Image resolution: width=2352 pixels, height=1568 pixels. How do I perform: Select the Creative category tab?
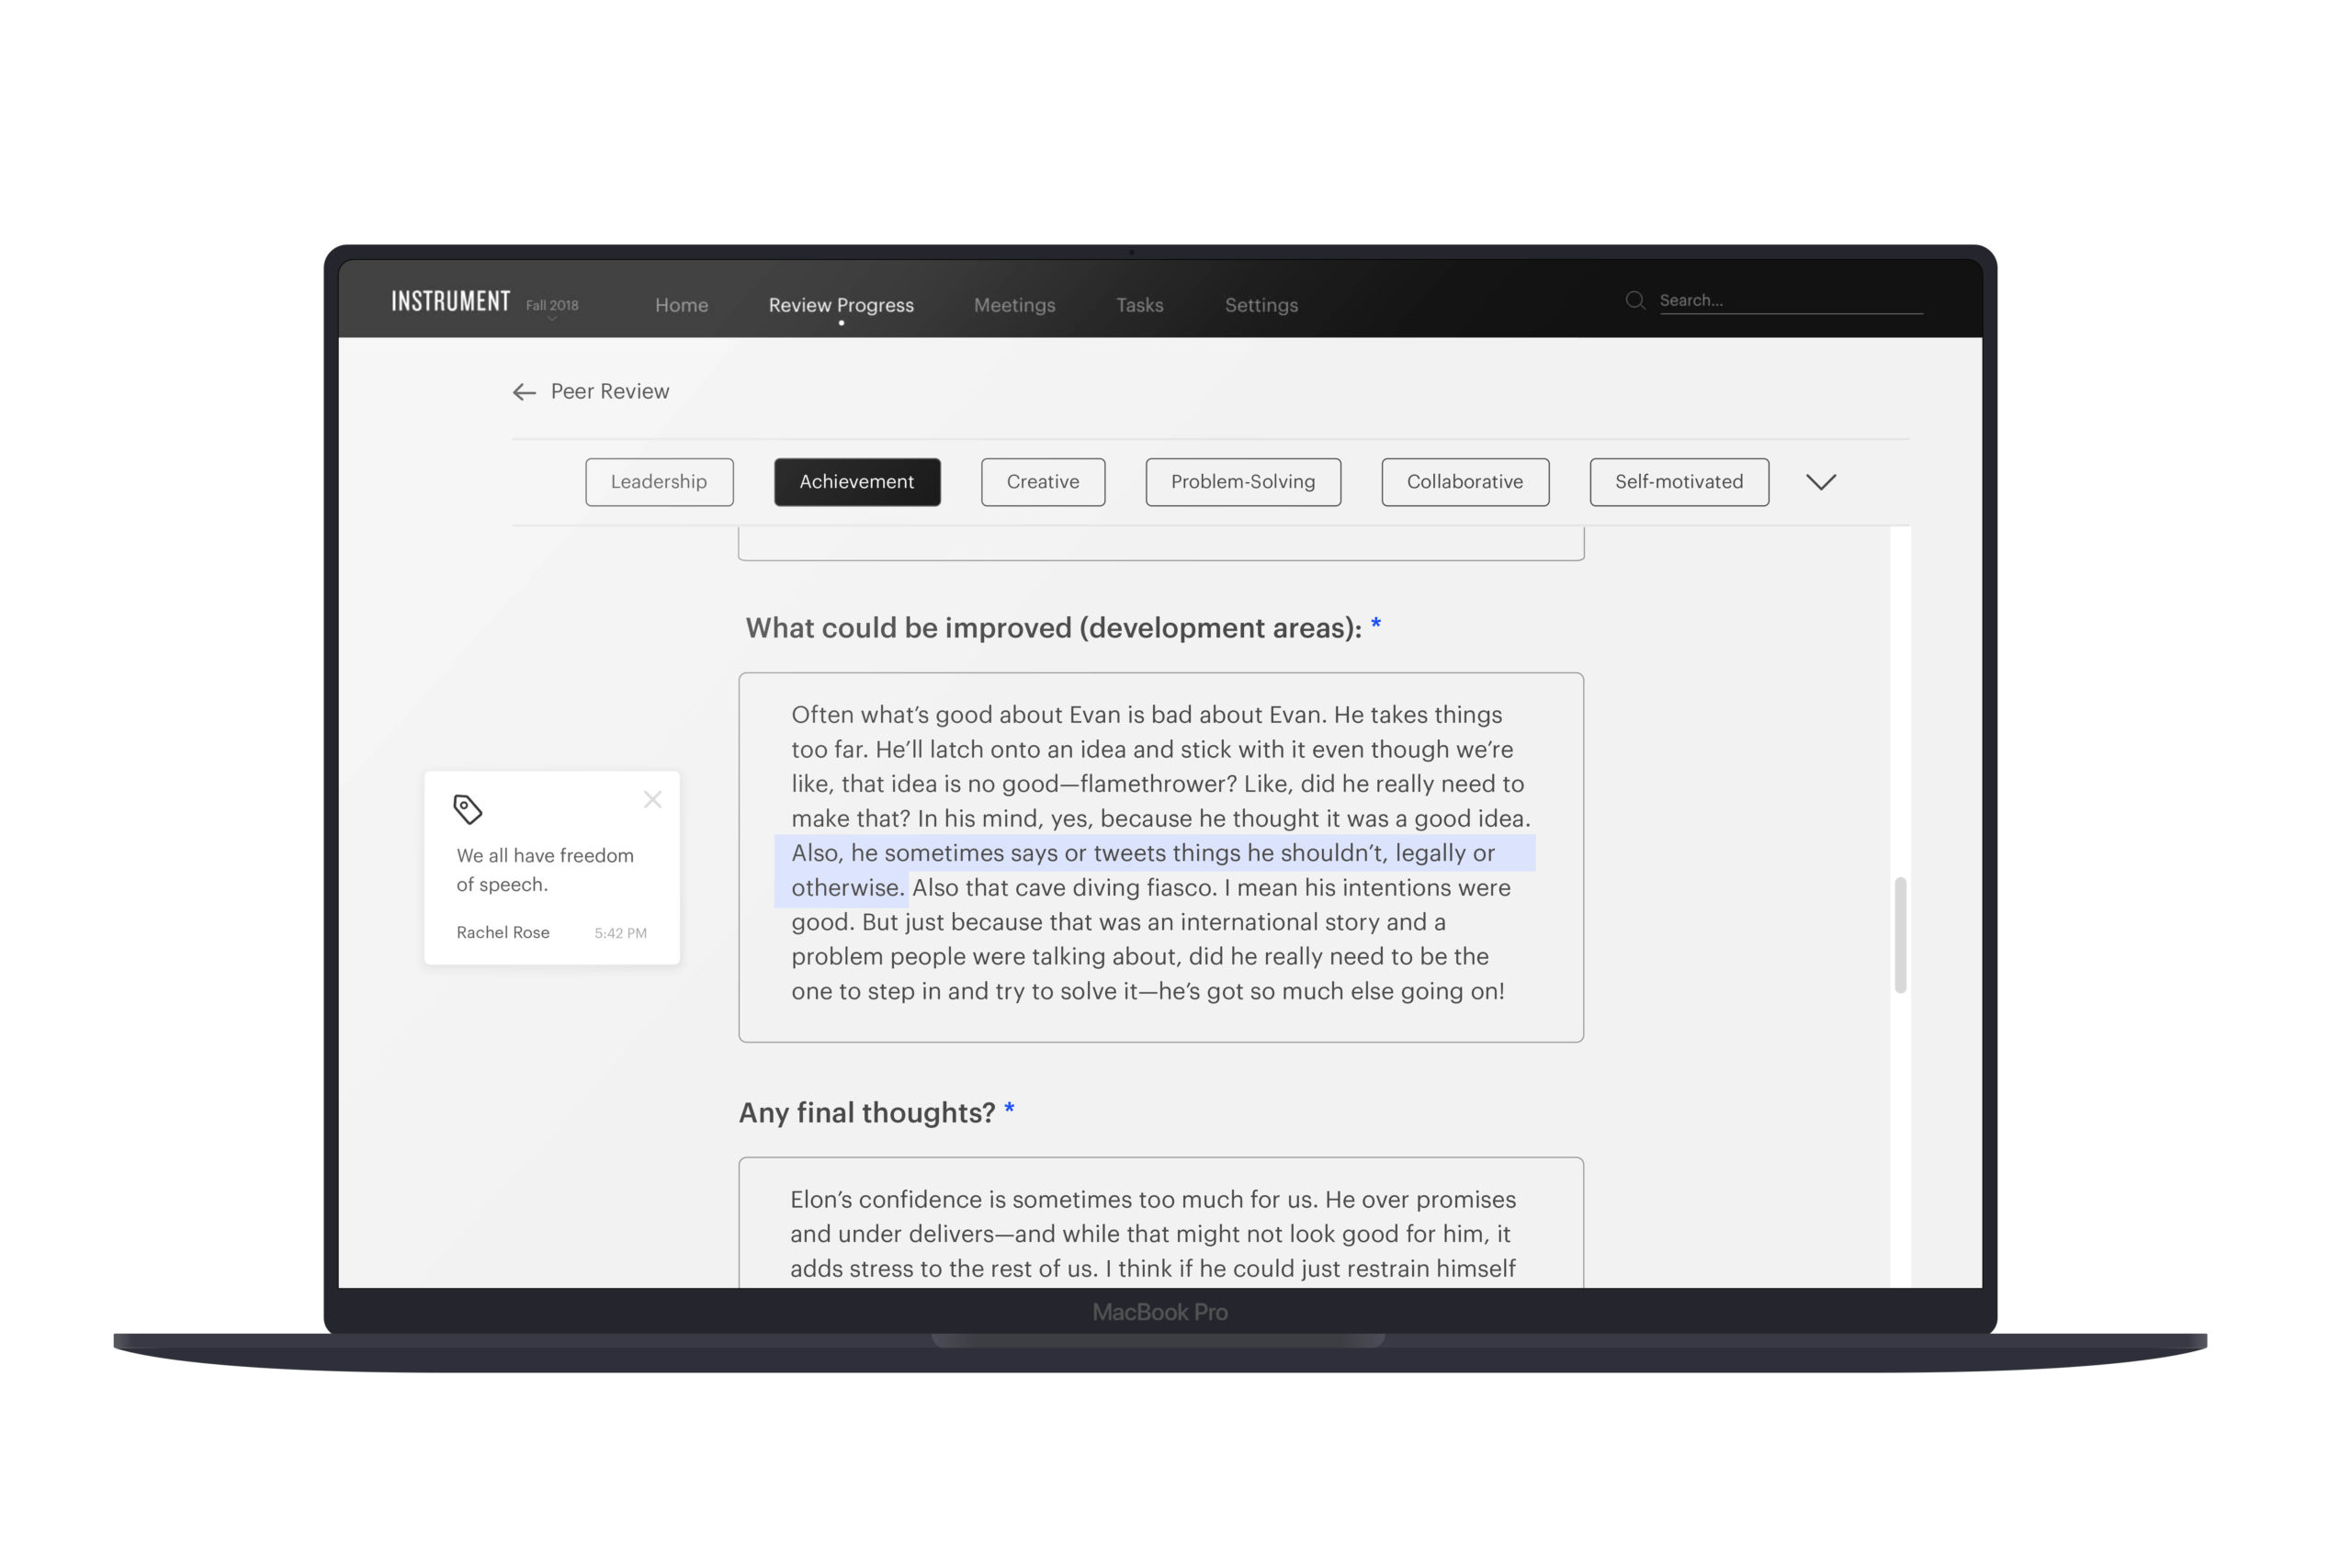pos(1043,482)
